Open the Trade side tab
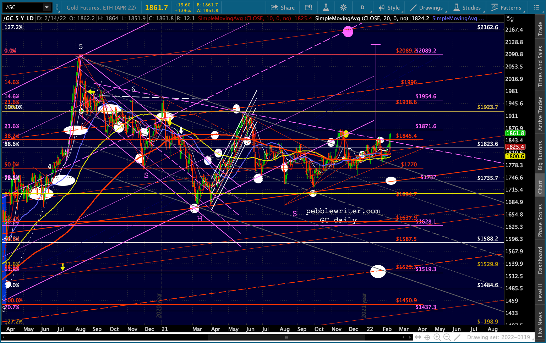Image resolution: width=546 pixels, height=343 pixels. [x=540, y=29]
